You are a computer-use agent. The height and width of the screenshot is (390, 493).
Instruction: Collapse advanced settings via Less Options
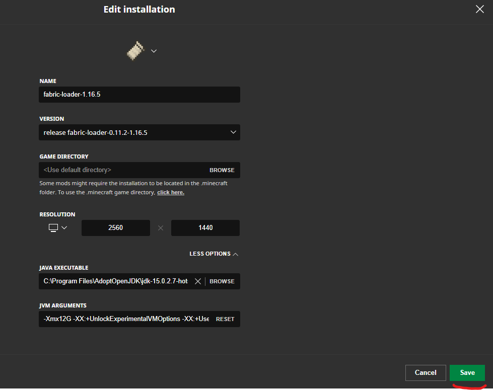[x=214, y=254]
